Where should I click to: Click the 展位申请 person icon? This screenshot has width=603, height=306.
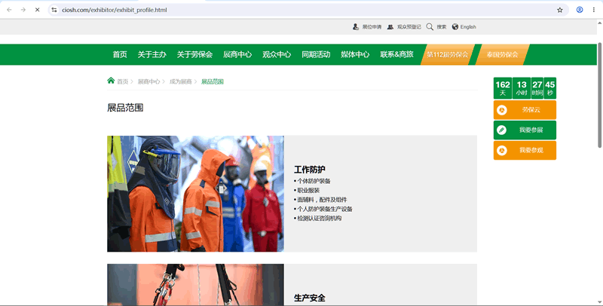click(x=355, y=27)
